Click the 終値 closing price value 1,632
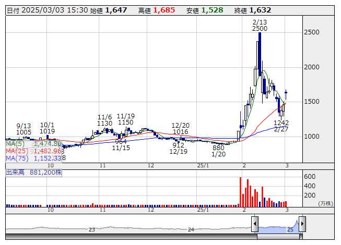This screenshot has width=341, height=245. 260,10
